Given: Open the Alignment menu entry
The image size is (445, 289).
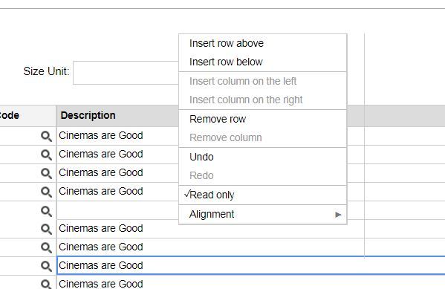Looking at the screenshot, I should 263,215.
